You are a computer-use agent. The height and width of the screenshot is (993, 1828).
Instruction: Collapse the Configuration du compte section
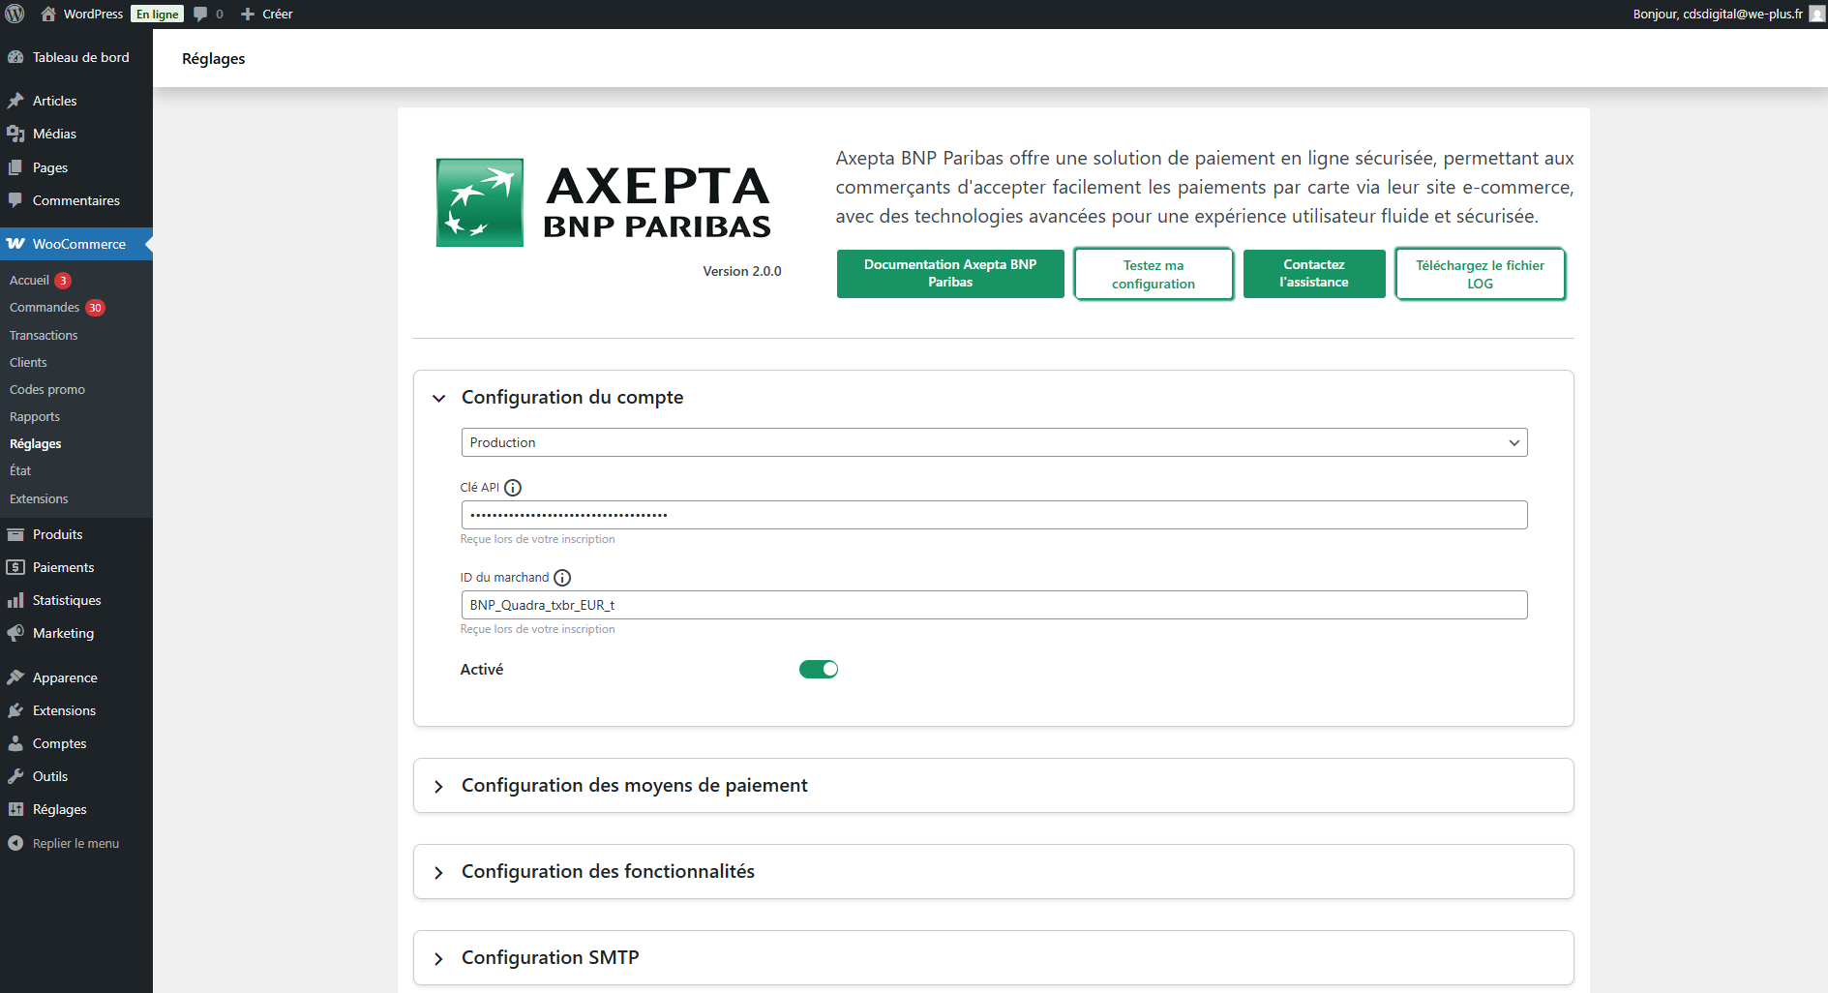point(439,398)
